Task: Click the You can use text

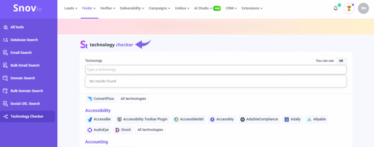Action: (325, 61)
